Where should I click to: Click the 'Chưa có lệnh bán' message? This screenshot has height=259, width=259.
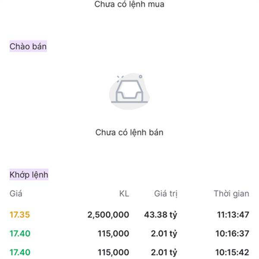click(x=129, y=133)
